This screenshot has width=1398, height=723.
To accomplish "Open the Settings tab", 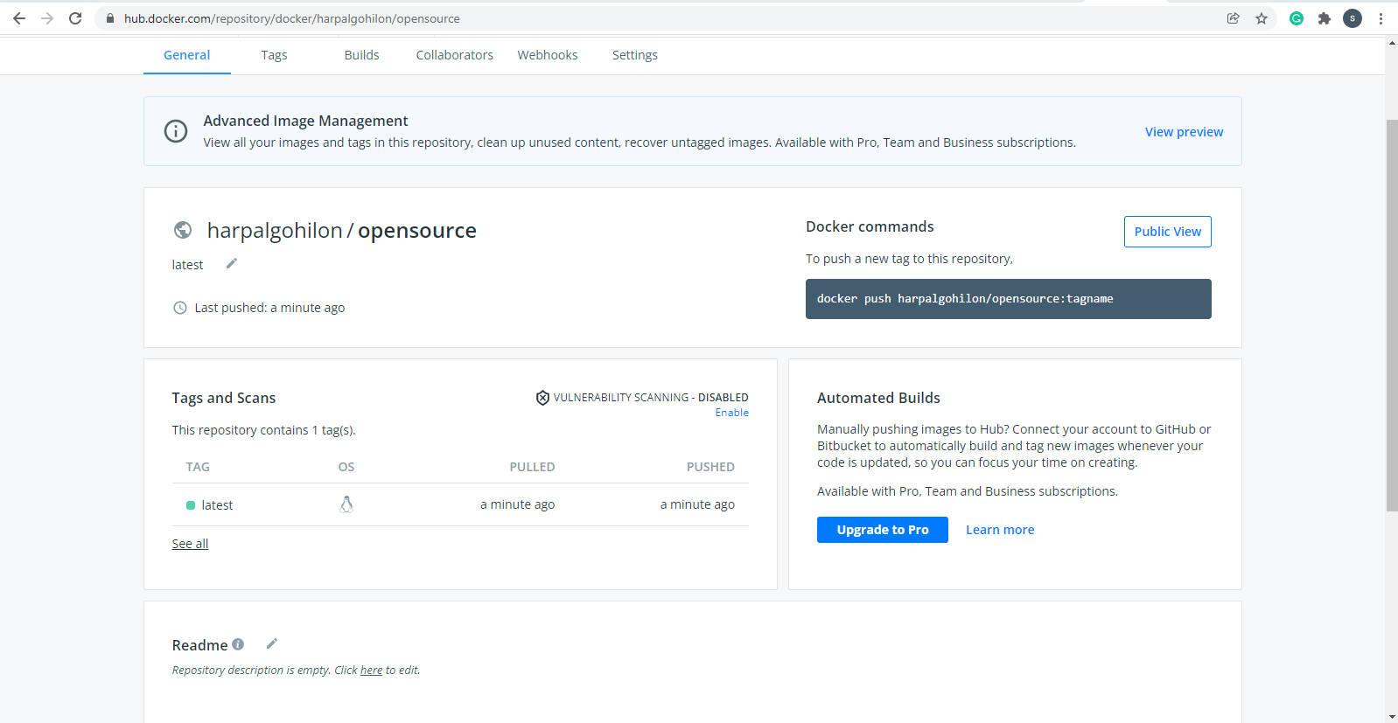I will click(x=635, y=55).
